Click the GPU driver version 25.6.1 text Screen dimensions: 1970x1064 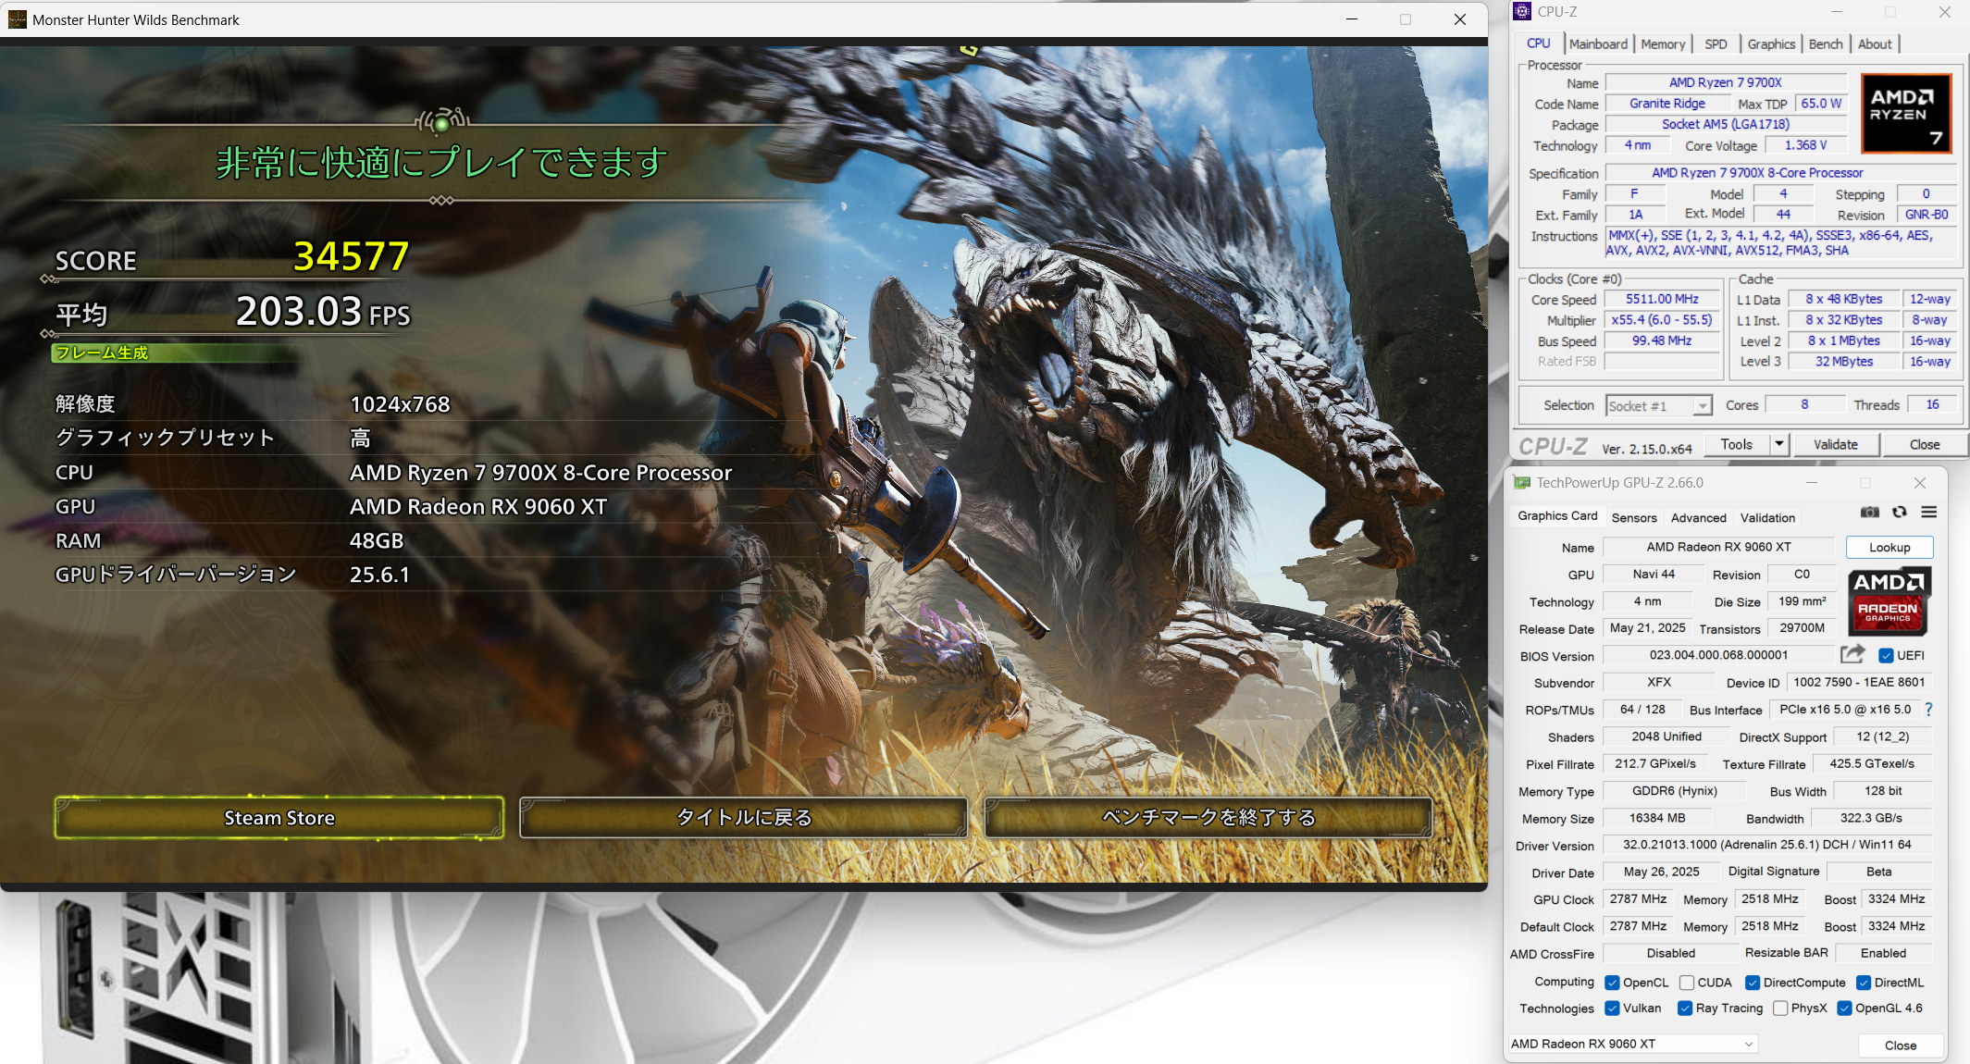coord(379,575)
